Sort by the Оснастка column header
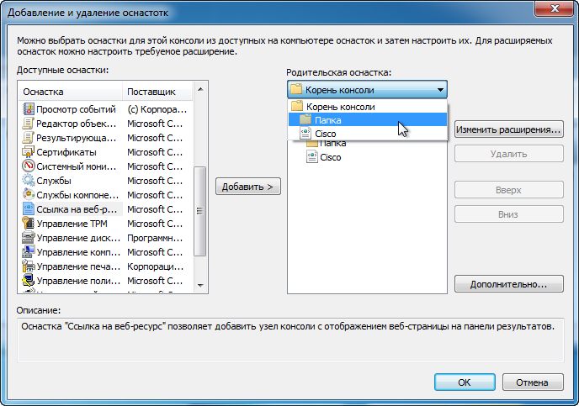 point(70,92)
